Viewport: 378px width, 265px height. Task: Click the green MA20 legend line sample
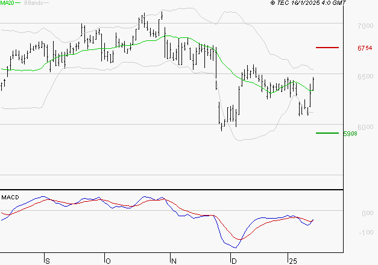point(18,3)
